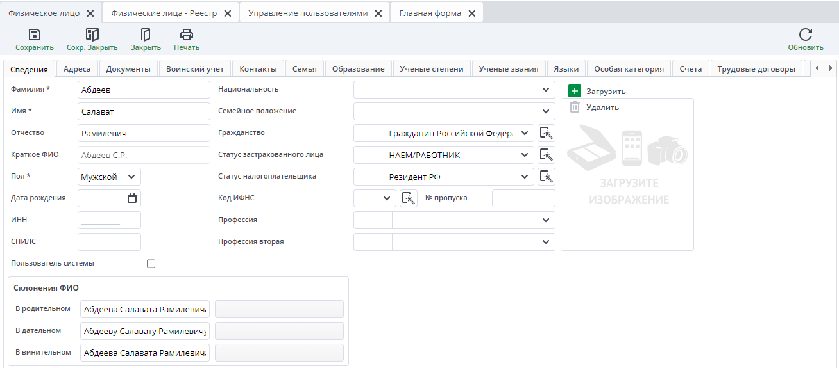
Task: Click the ИНН input field
Action: point(109,220)
